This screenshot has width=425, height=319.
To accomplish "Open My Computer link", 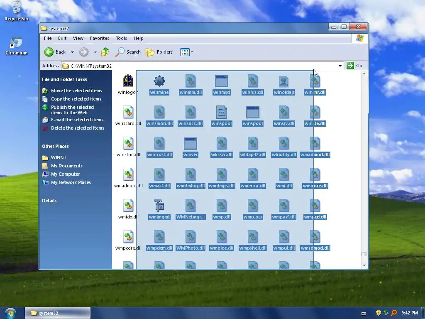I will (65, 174).
